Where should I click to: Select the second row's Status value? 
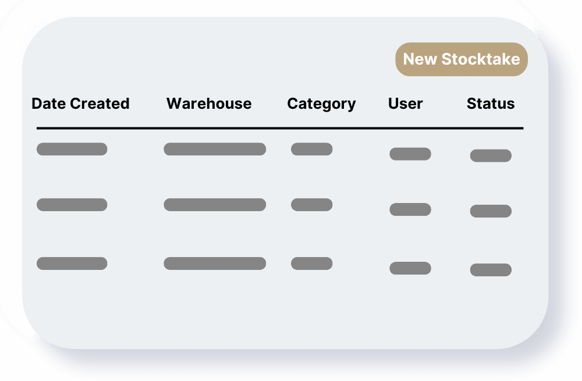pyautogui.click(x=491, y=211)
